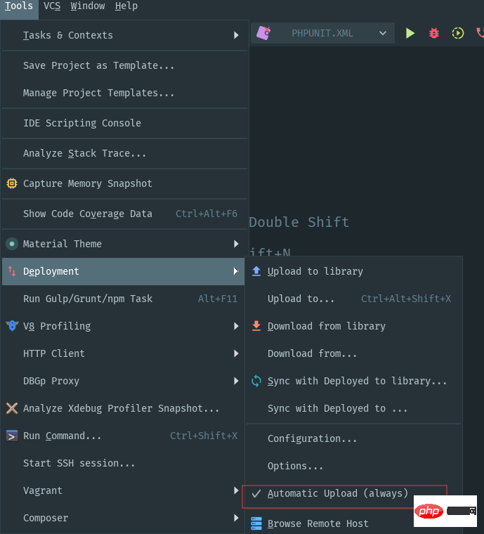Click the Download from library arrow icon

click(256, 326)
